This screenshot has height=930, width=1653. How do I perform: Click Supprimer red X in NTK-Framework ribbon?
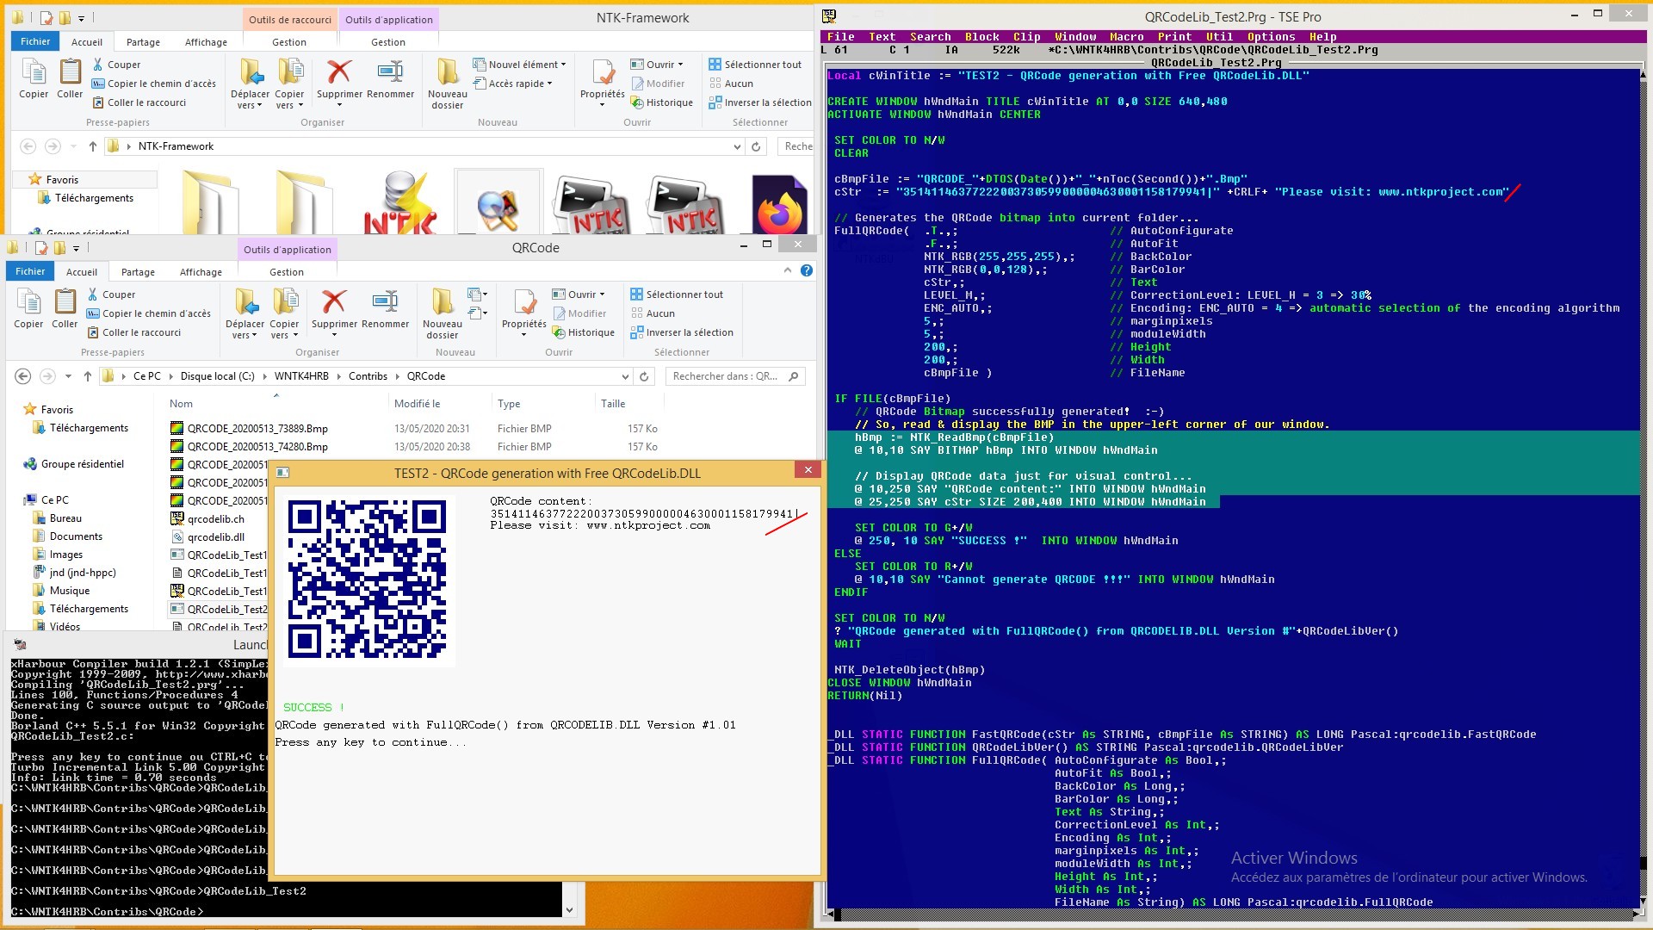click(339, 78)
